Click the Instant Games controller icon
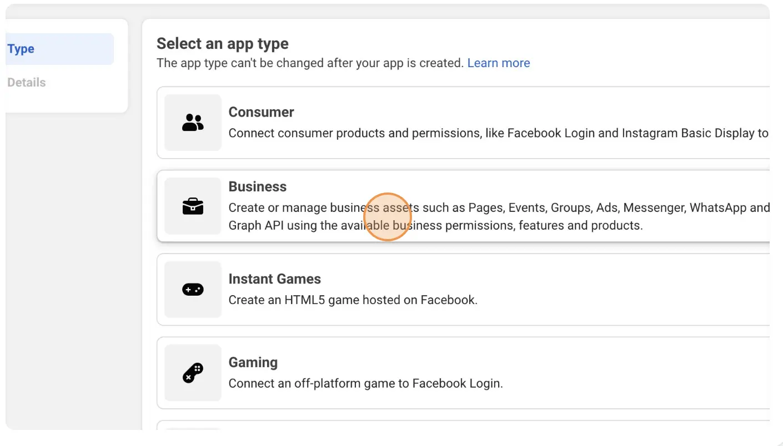The width and height of the screenshot is (783, 446). pos(193,290)
